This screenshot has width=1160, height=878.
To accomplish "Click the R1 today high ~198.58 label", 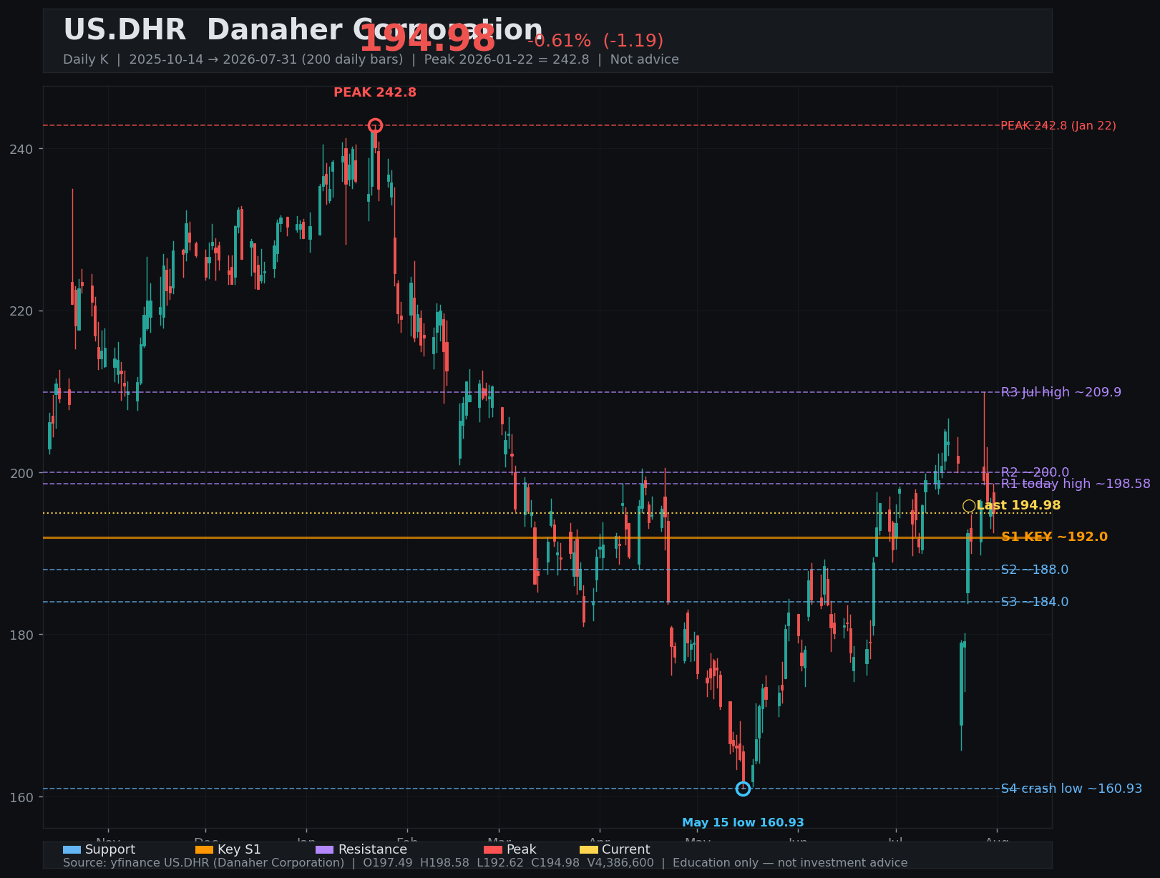I will coord(1076,484).
